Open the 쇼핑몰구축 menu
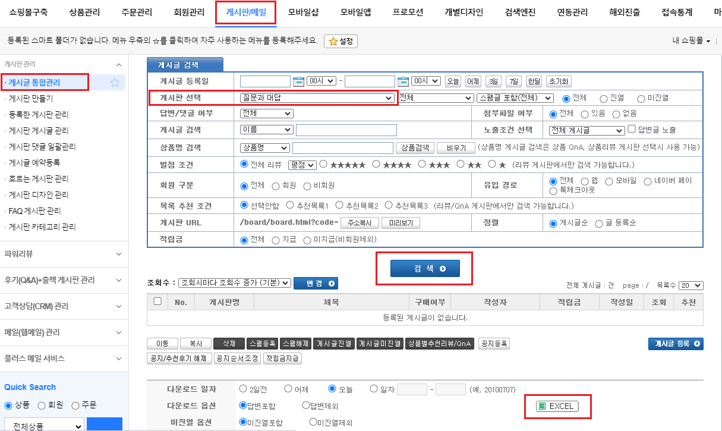 pyautogui.click(x=29, y=12)
